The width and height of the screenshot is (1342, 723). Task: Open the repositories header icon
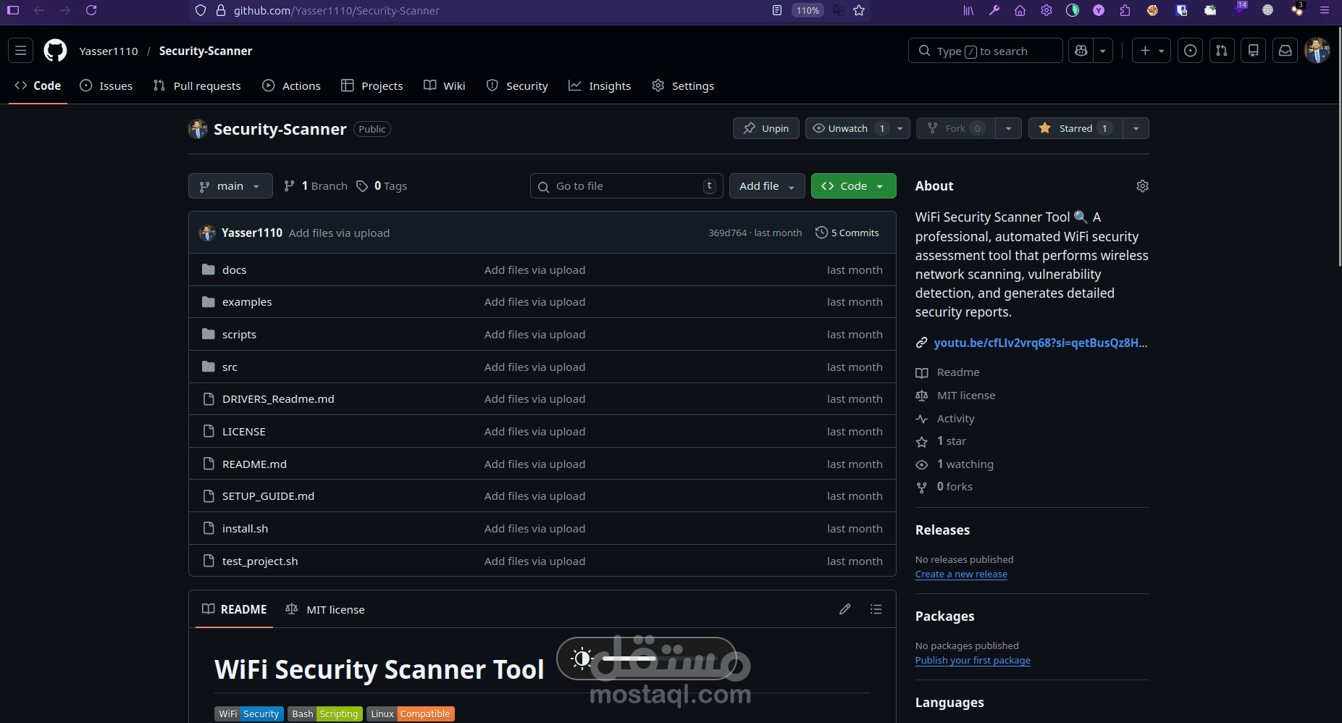1254,51
